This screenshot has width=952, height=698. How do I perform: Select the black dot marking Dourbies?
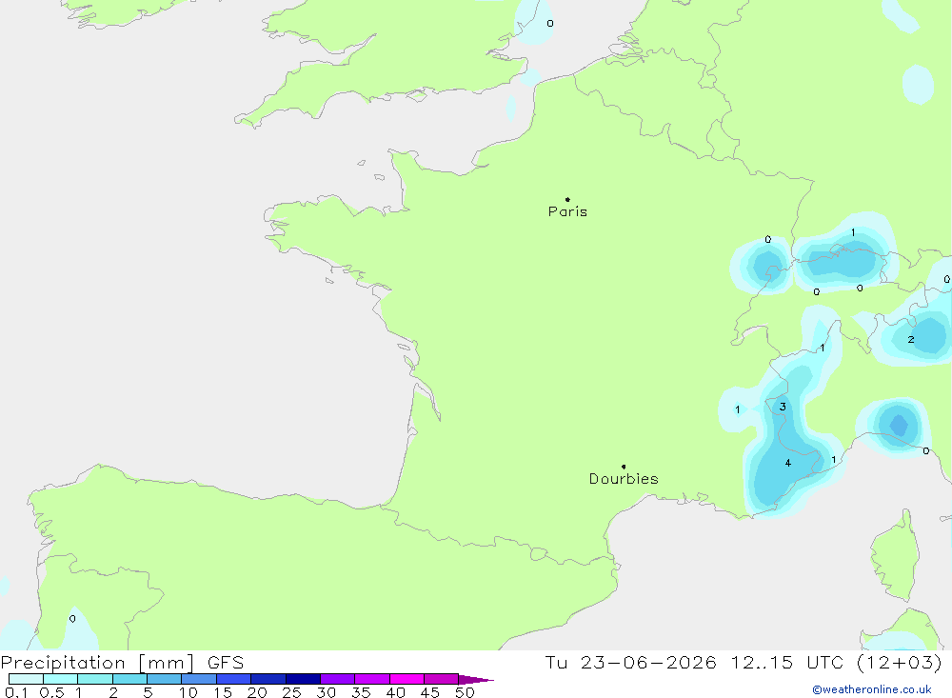[x=624, y=467]
